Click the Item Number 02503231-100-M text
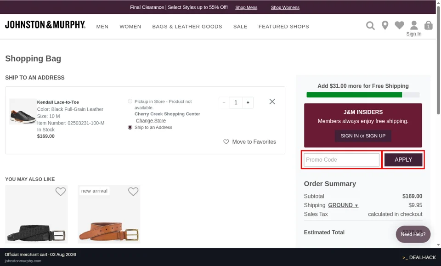Image resolution: width=441 pixels, height=266 pixels. point(71,123)
